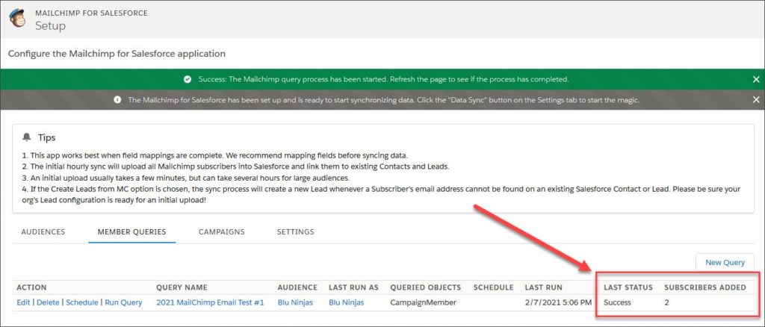765x327 pixels.
Task: Click the Setup page title
Action: [50, 25]
